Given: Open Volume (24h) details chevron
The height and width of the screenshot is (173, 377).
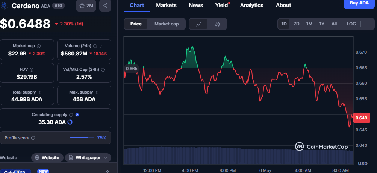Looking at the screenshot, I should tap(101, 46).
